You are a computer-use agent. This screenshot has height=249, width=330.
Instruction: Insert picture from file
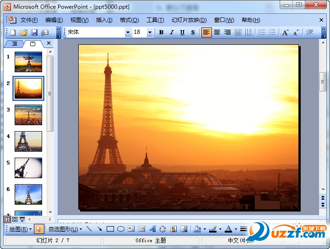(x=184, y=229)
